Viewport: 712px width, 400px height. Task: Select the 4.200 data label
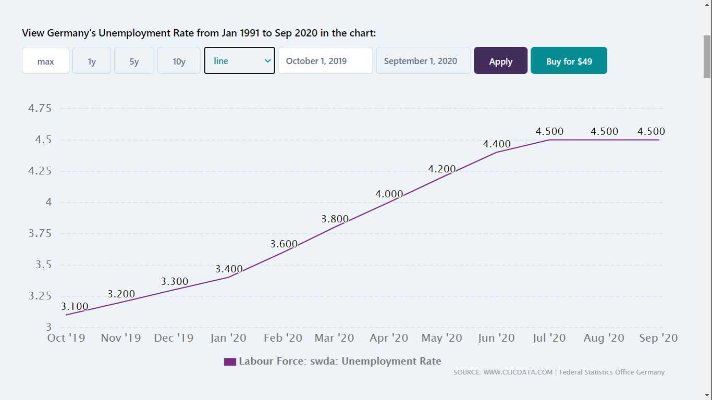click(442, 169)
